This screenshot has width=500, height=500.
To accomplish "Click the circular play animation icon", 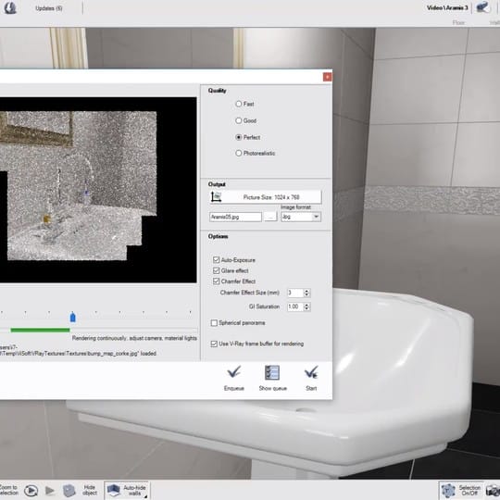I will coord(31,490).
